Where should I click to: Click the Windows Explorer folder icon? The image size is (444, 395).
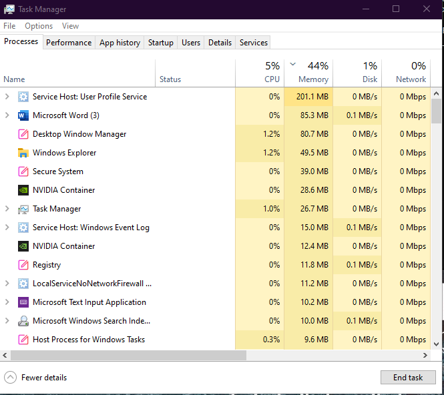pyautogui.click(x=23, y=153)
